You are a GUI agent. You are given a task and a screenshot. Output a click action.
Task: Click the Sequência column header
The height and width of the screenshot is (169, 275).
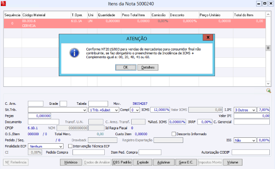[x=12, y=15]
